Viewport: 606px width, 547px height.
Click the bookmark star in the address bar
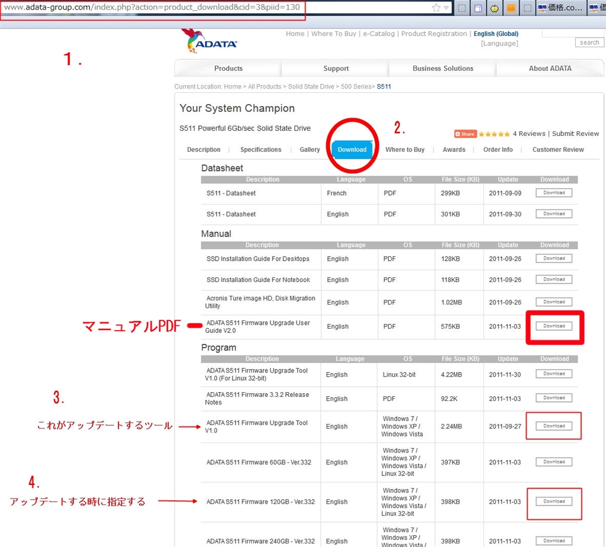[436, 8]
